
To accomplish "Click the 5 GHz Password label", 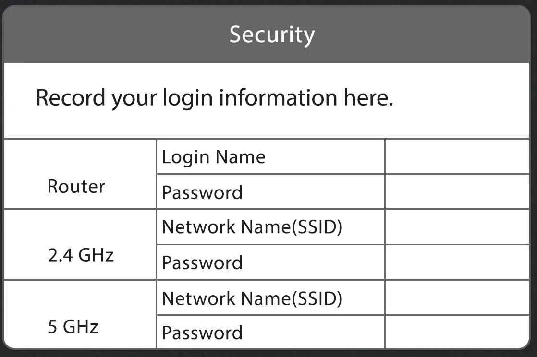I will click(202, 333).
